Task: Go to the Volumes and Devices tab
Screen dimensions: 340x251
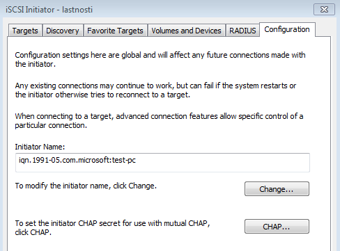Action: (x=186, y=31)
